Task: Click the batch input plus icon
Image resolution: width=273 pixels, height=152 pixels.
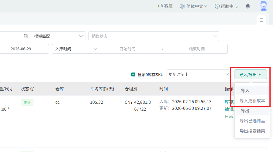Action: (x=26, y=36)
